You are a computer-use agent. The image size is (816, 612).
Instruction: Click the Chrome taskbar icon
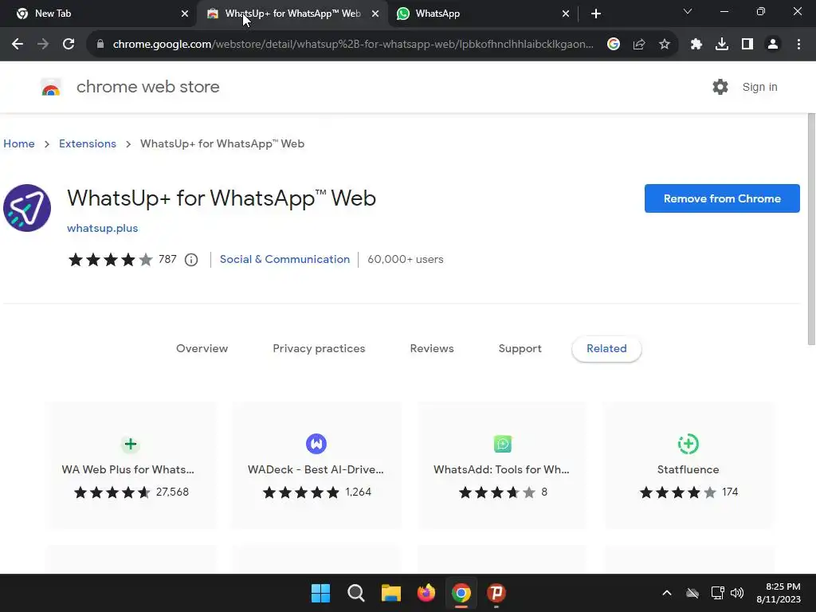click(461, 593)
